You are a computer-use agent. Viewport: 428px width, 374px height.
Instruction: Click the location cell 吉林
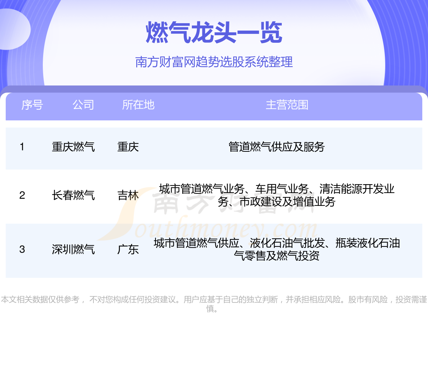128,195
